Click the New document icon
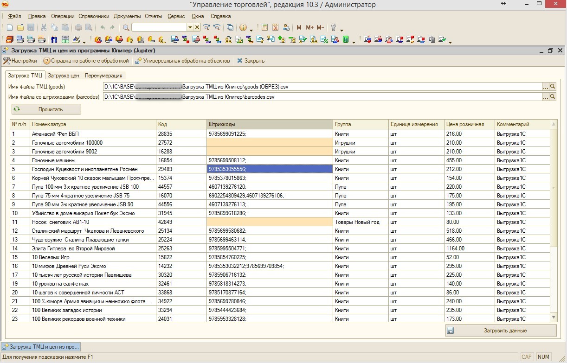This screenshot has height=363, width=567. tap(10, 28)
